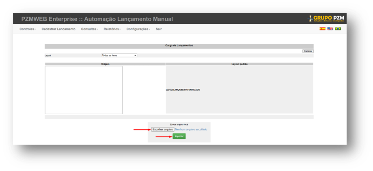Click the Escolher arquivo button
The width and height of the screenshot is (373, 171).
click(162, 129)
